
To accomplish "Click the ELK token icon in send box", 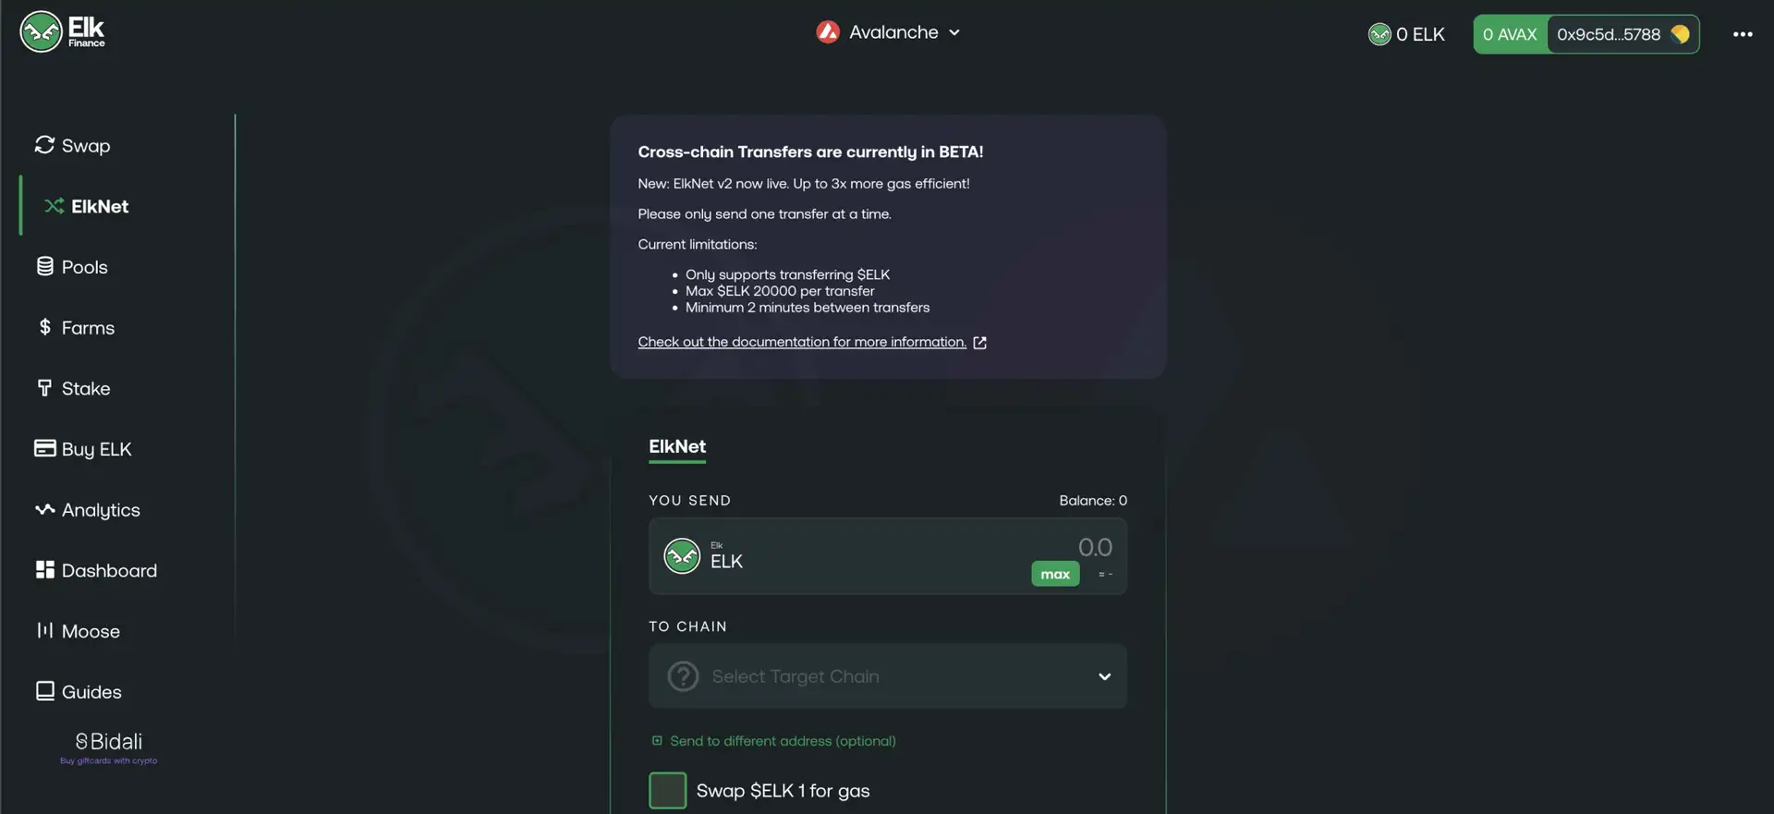I will (x=682, y=556).
